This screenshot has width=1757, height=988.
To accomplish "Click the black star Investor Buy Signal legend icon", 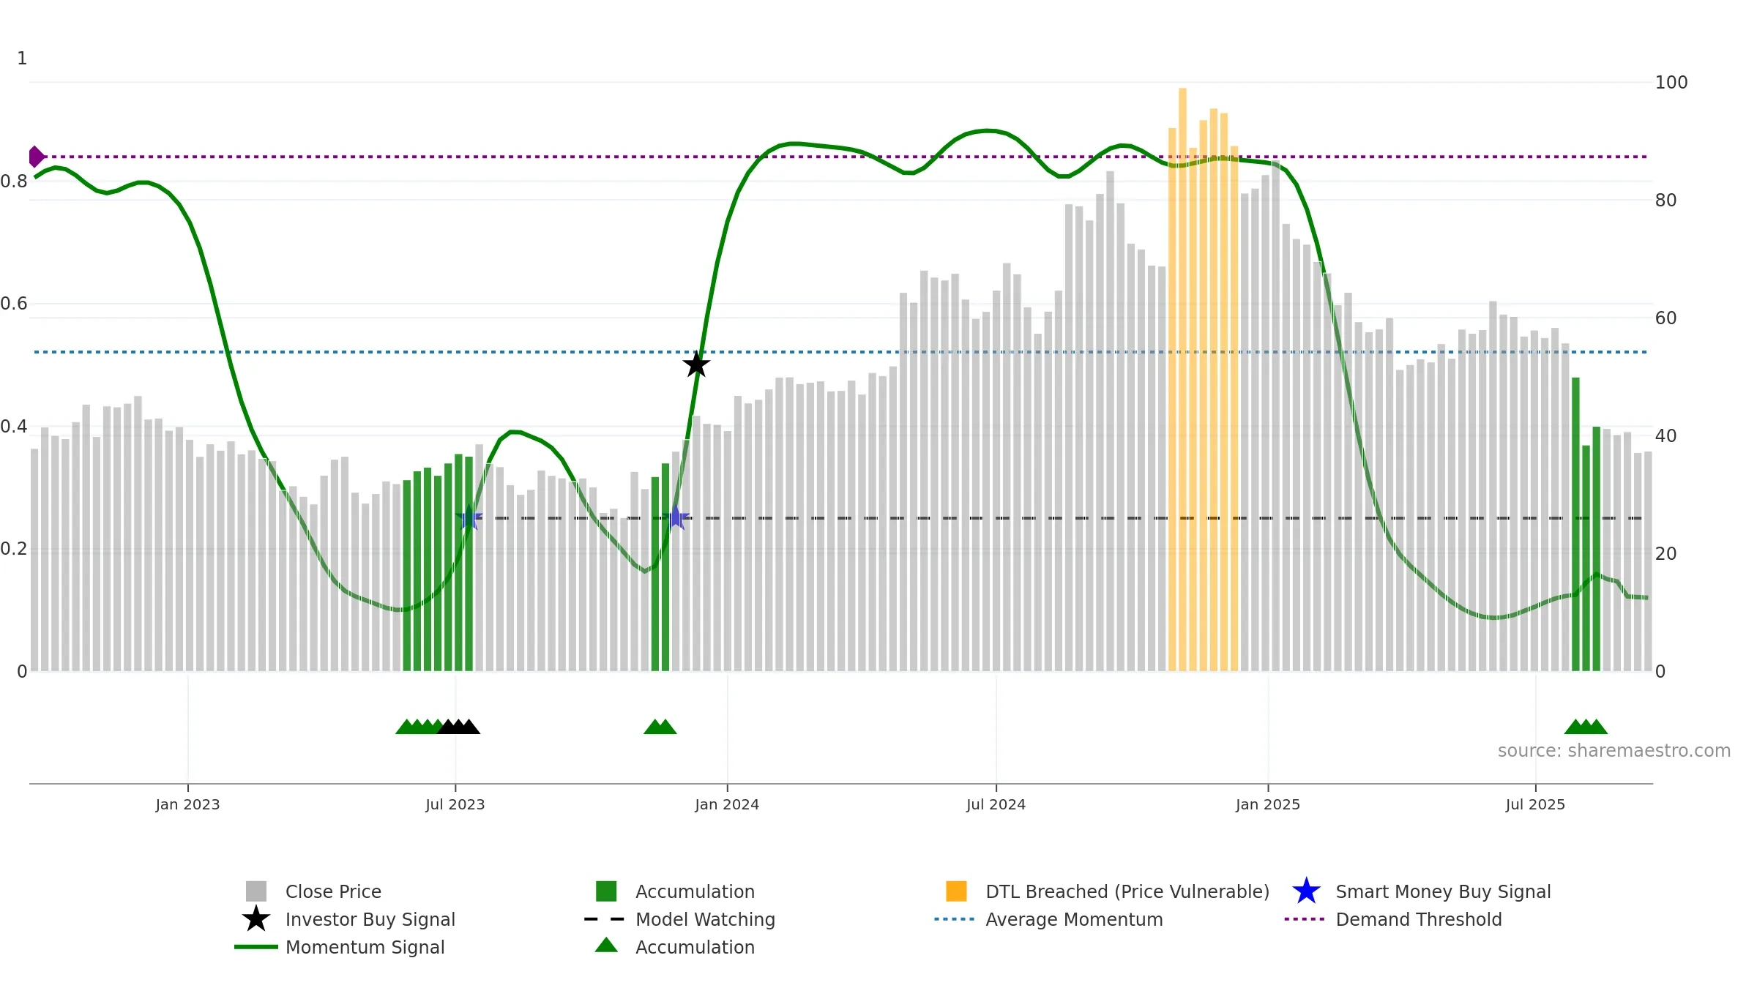I will 256,919.
